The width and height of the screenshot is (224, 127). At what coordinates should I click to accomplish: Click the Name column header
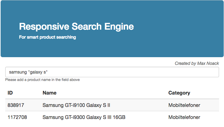pyautogui.click(x=50, y=93)
